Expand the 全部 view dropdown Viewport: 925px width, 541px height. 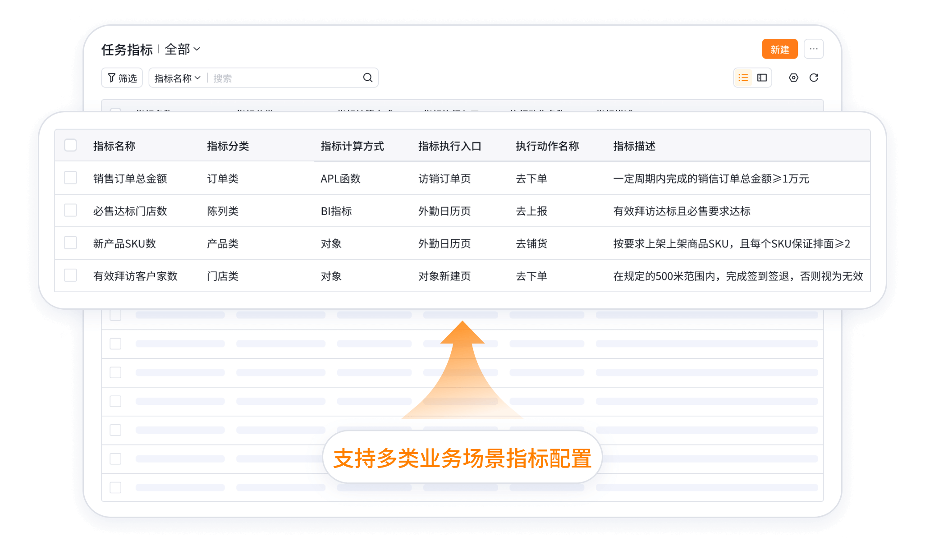tap(182, 49)
